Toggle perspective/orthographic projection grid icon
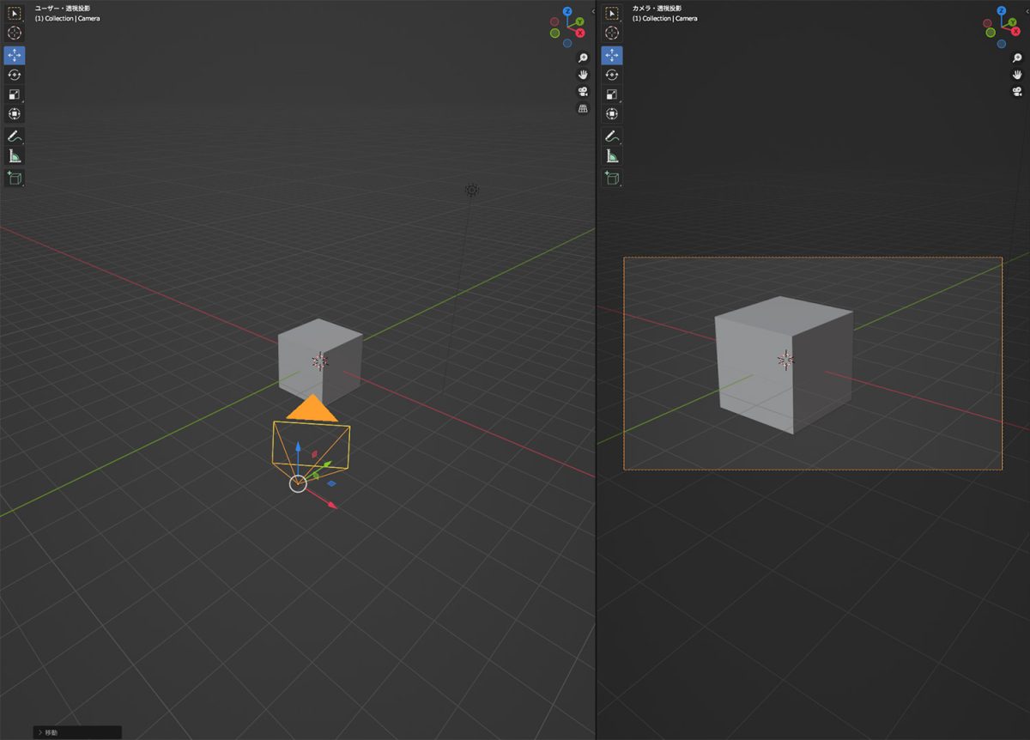This screenshot has width=1030, height=740. click(x=583, y=109)
